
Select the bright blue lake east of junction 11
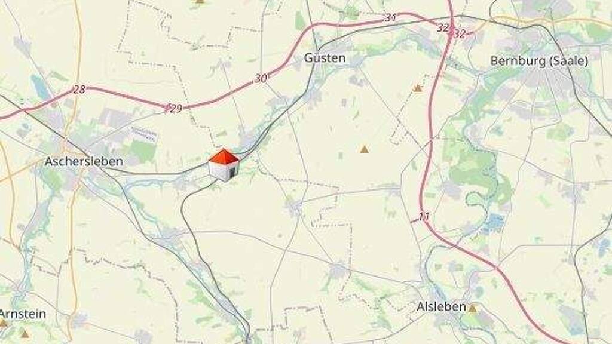[493, 223]
